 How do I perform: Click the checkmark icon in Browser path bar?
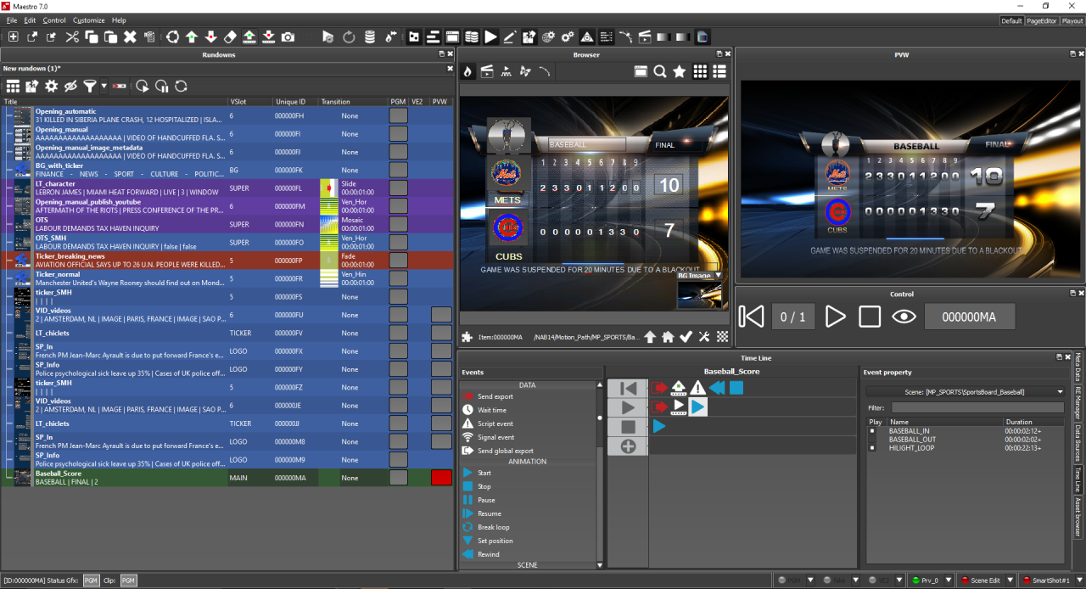(686, 337)
